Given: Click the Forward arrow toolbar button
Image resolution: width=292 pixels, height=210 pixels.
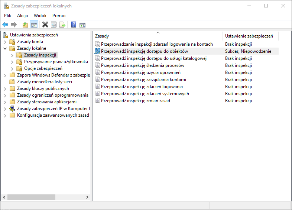Looking at the screenshot, I should 14,25.
